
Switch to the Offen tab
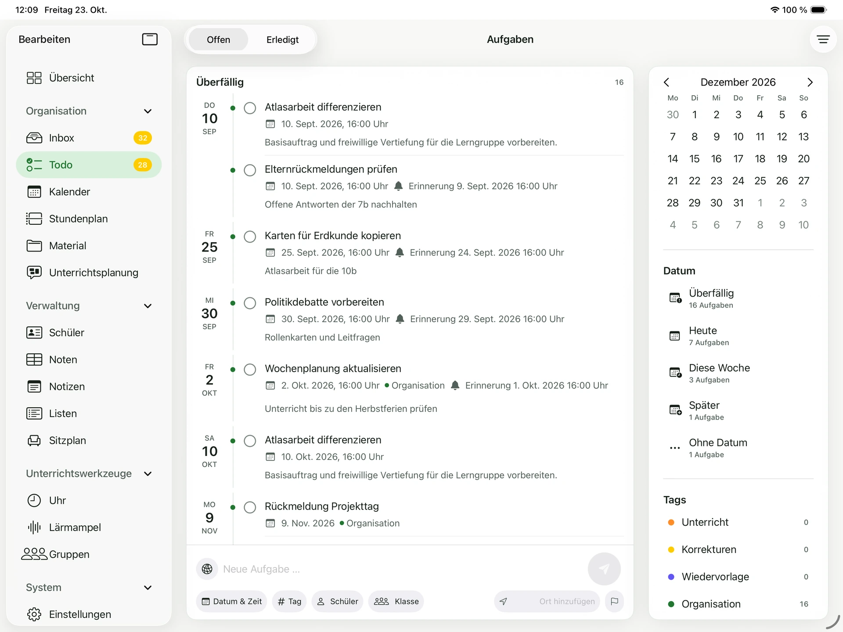(218, 39)
